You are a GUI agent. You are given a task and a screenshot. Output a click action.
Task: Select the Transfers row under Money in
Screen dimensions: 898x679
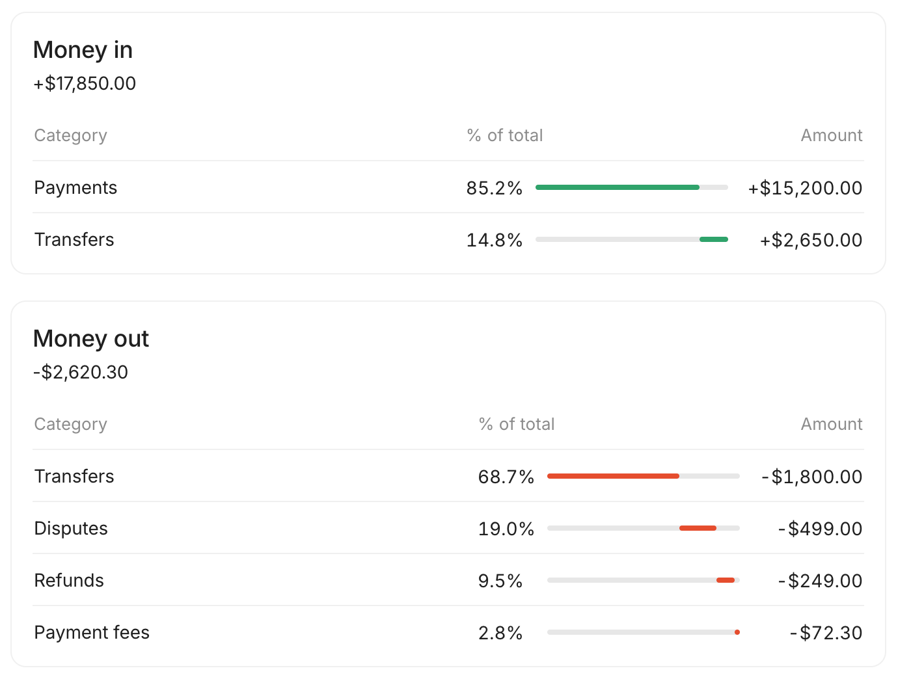[x=448, y=239]
